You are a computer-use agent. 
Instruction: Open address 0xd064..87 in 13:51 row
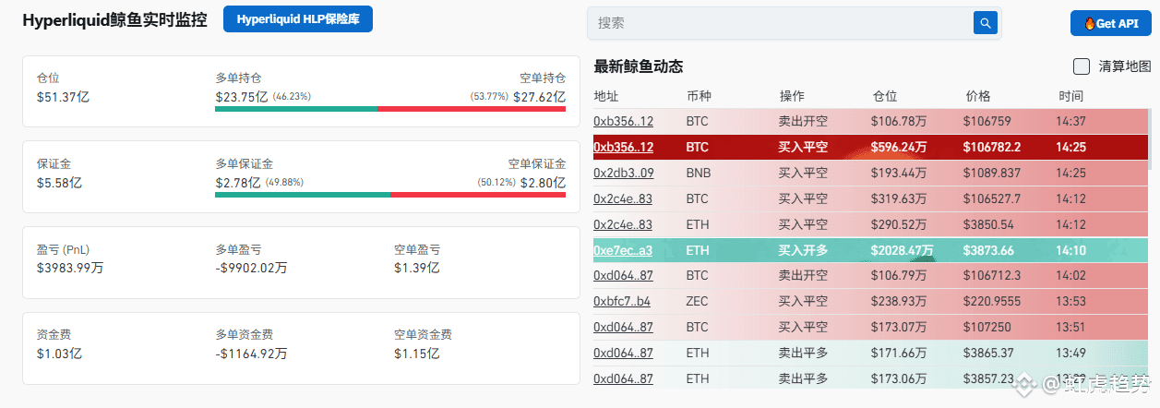click(x=624, y=327)
